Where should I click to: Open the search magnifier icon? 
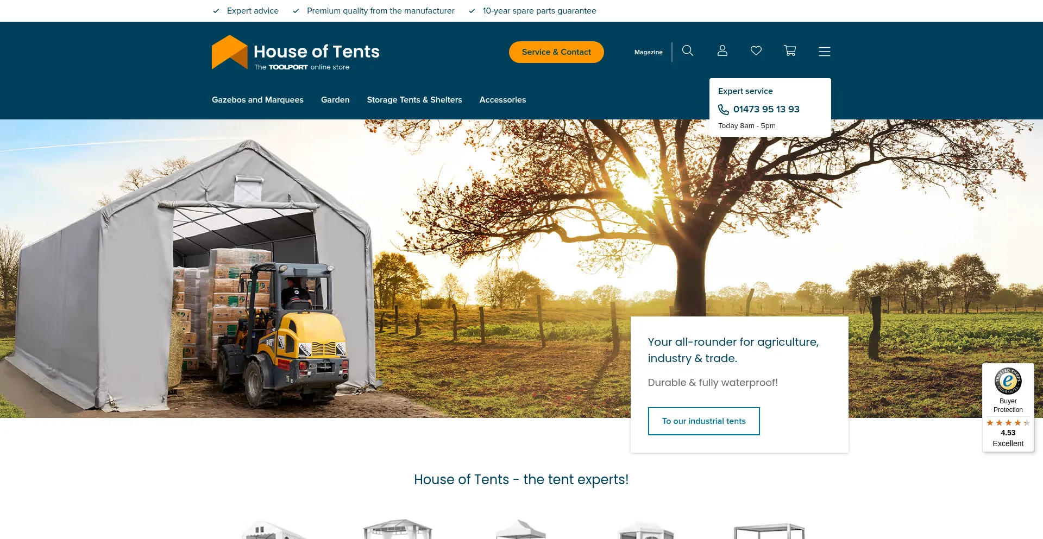(687, 51)
